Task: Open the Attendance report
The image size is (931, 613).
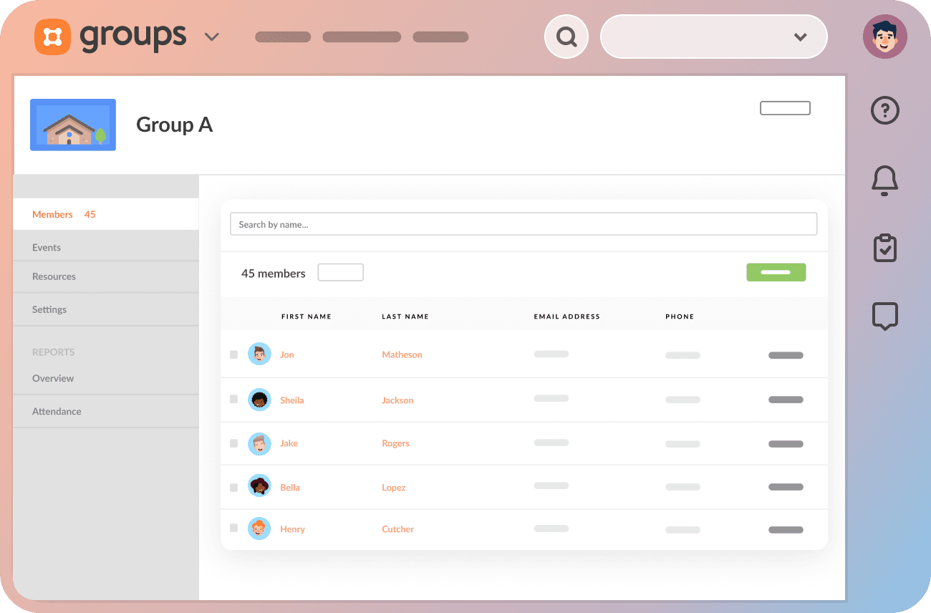Action: tap(57, 411)
